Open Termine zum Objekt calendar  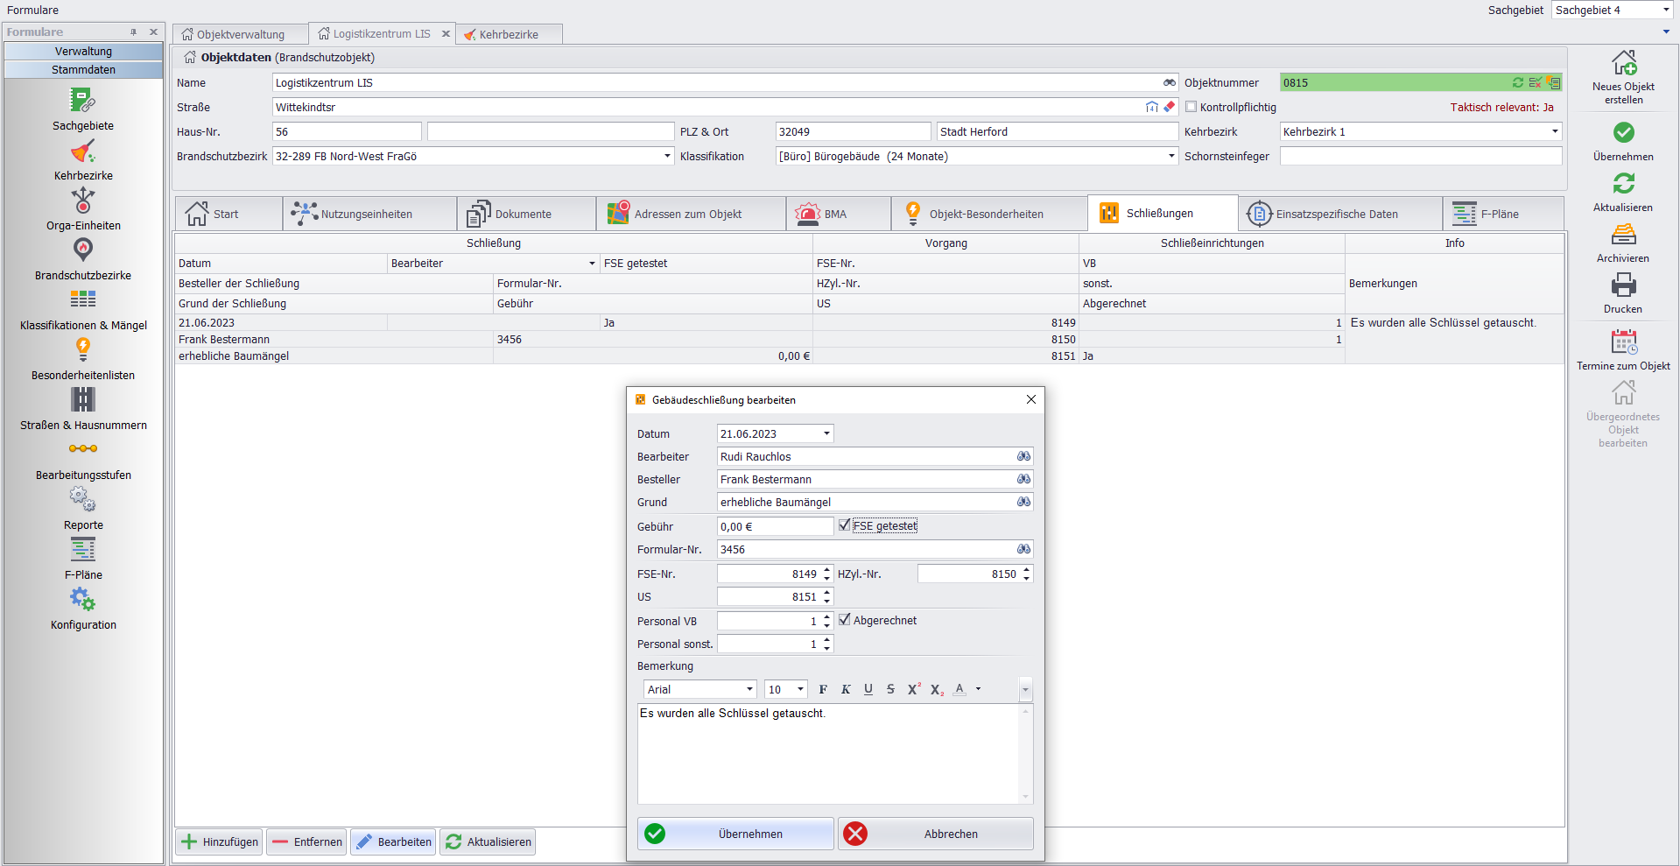click(x=1623, y=341)
